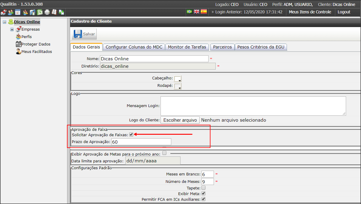361x204 pixels.
Task: Open the Cabeçalho color picker dropdown
Action: [178, 79]
